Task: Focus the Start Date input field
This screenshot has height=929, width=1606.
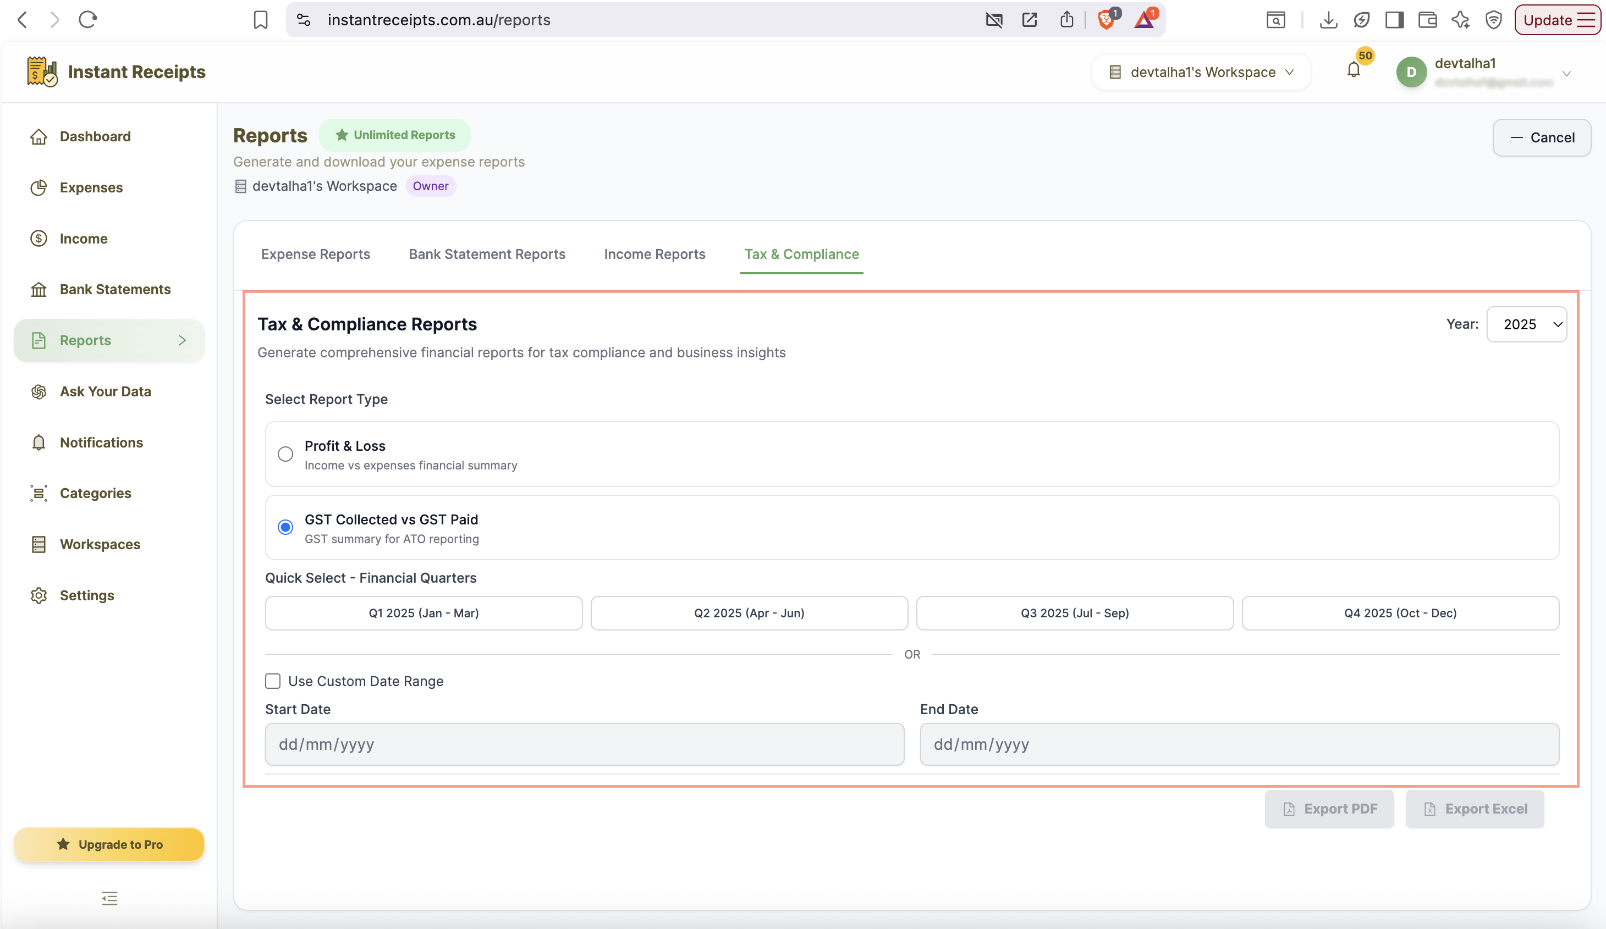Action: point(585,744)
